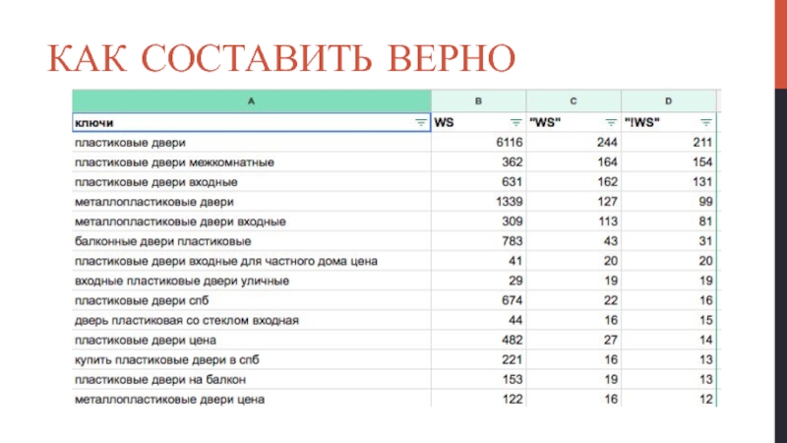Viewport: 787px width, 443px height.
Task: Click value 244 in column C
Action: point(607,143)
